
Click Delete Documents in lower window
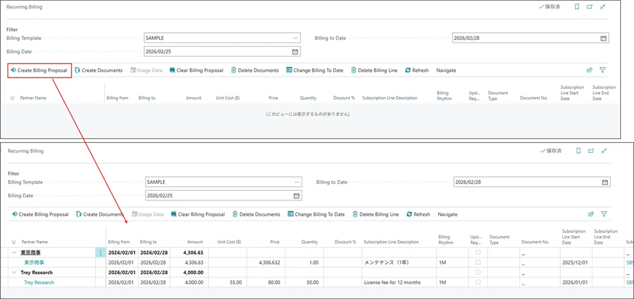pyautogui.click(x=256, y=215)
